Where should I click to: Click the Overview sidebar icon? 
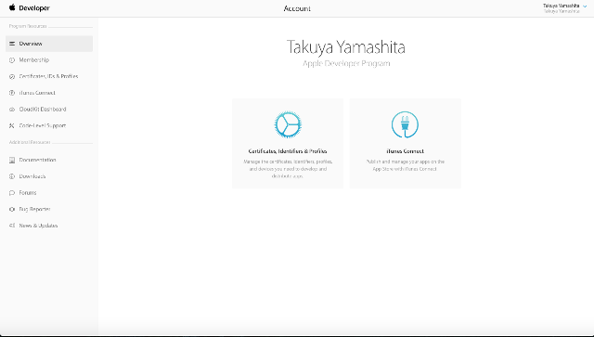click(12, 44)
